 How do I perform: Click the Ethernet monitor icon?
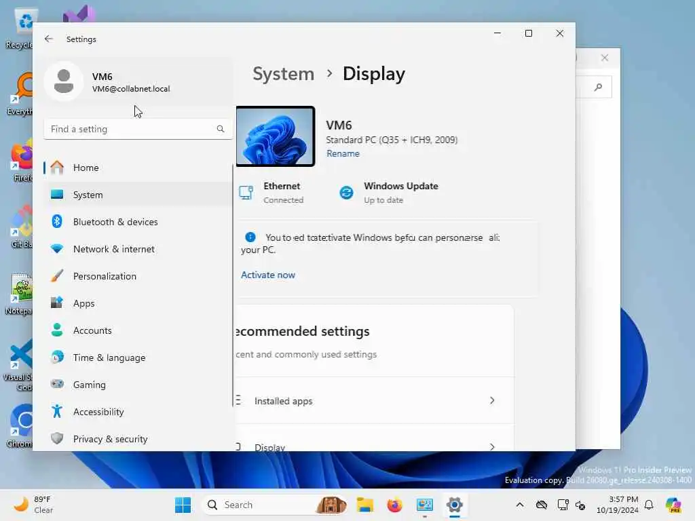[246, 193]
